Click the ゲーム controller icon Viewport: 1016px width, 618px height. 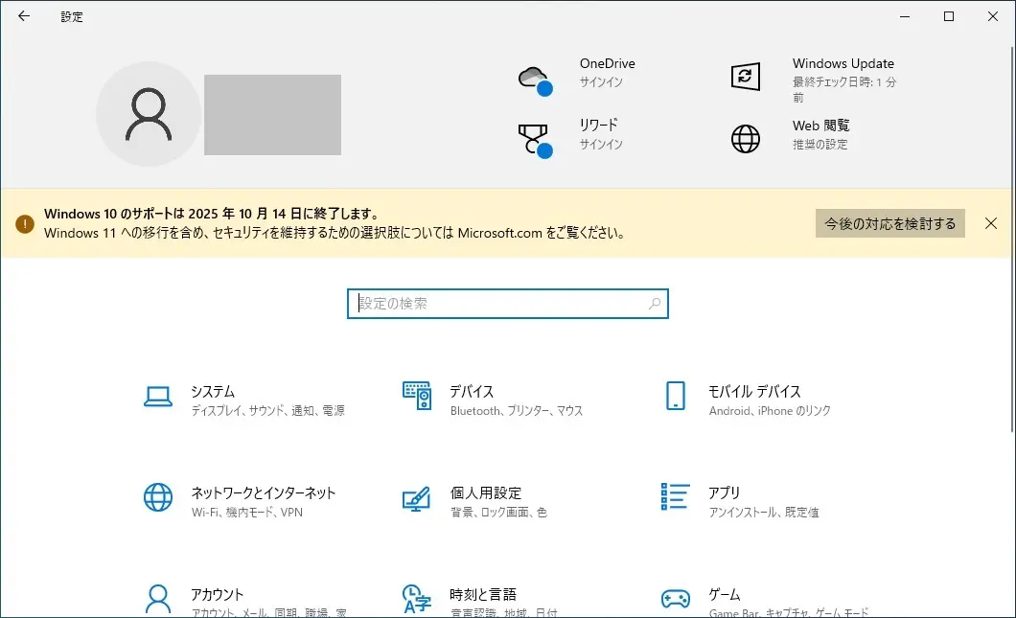675,599
